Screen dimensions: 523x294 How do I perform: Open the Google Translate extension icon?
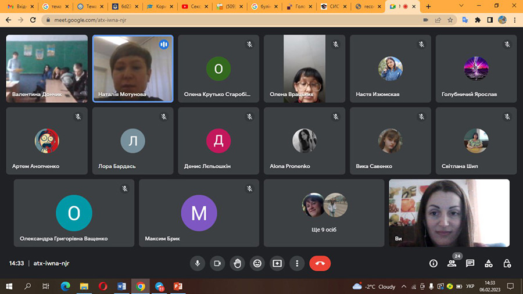point(465,20)
